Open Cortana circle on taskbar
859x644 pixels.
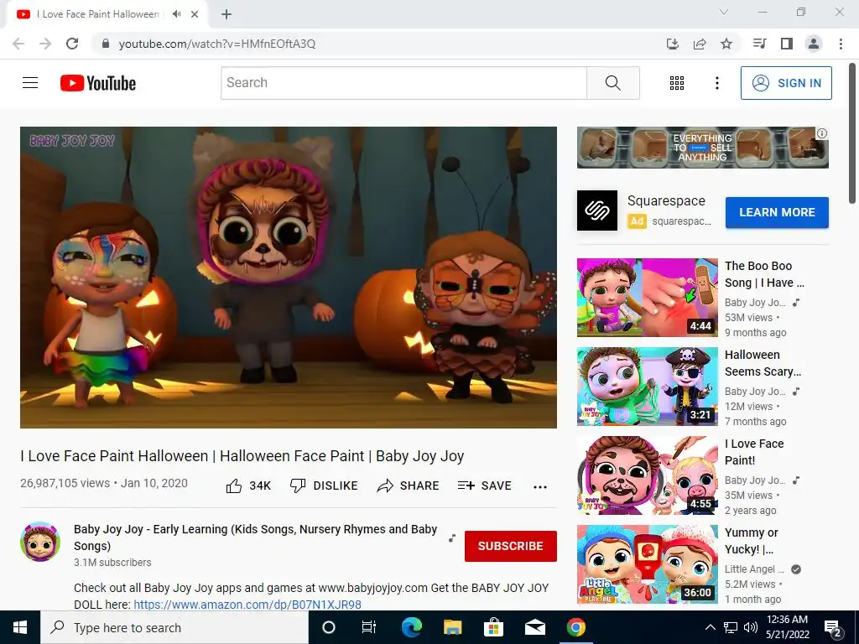328,627
